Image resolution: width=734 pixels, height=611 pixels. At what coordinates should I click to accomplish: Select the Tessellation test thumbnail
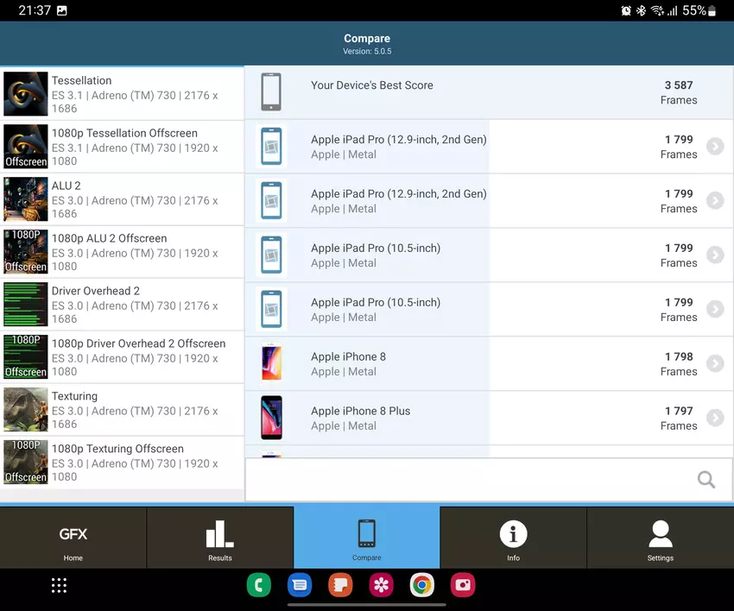point(26,94)
